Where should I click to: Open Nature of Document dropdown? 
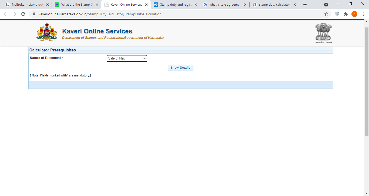127,58
